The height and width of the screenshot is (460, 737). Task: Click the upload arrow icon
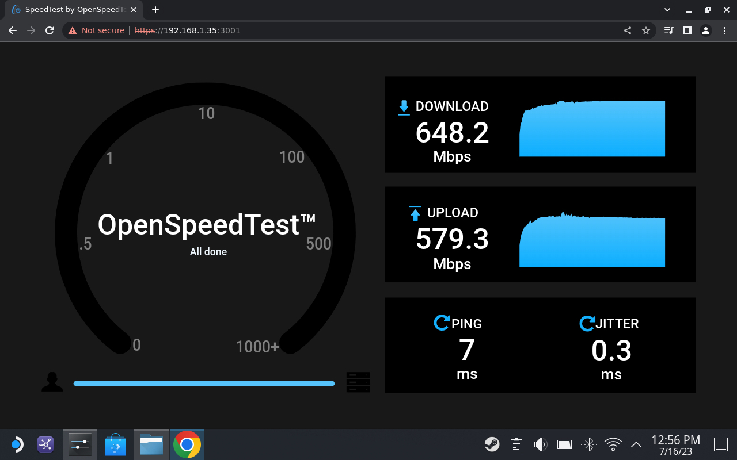[x=415, y=213]
